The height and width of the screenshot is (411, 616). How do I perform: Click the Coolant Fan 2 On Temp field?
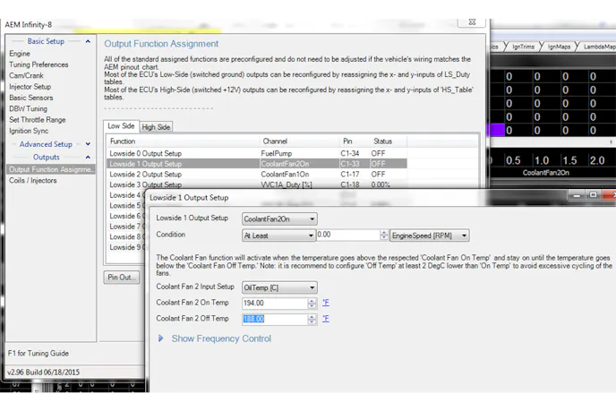click(x=274, y=304)
